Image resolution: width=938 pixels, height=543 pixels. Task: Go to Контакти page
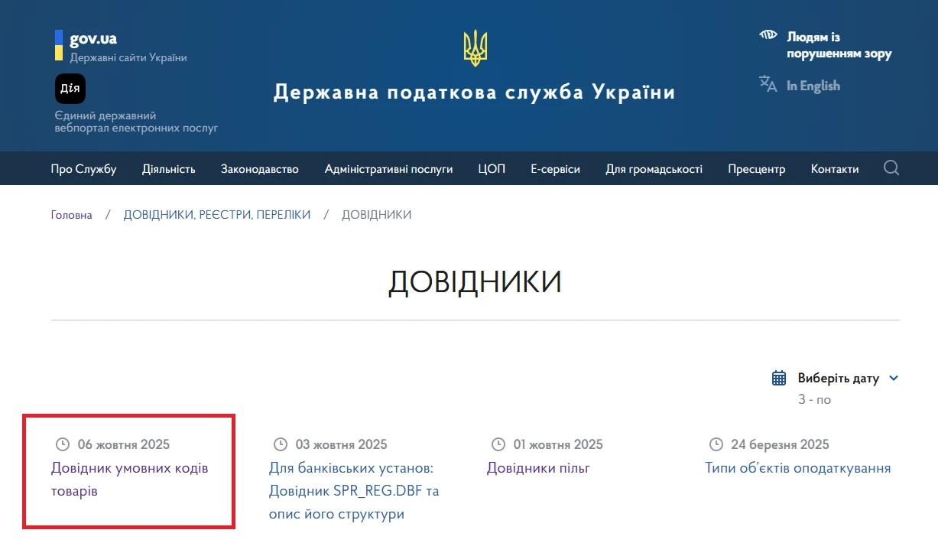[834, 169]
